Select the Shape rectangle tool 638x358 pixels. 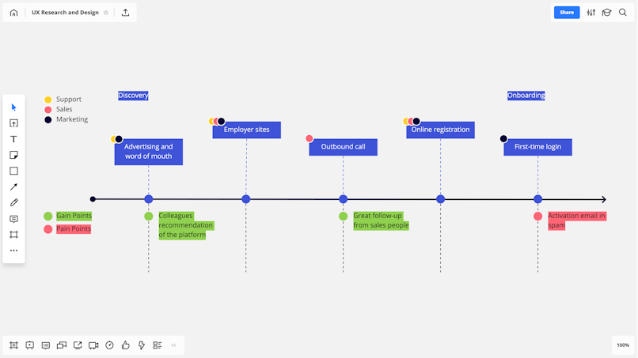(13, 171)
